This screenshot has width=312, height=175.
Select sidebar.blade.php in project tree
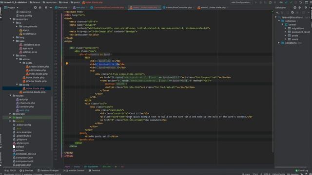[35, 81]
